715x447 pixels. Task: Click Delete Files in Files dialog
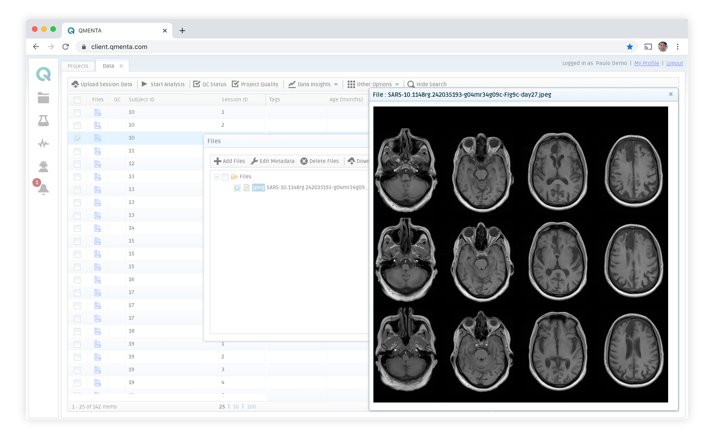(320, 161)
